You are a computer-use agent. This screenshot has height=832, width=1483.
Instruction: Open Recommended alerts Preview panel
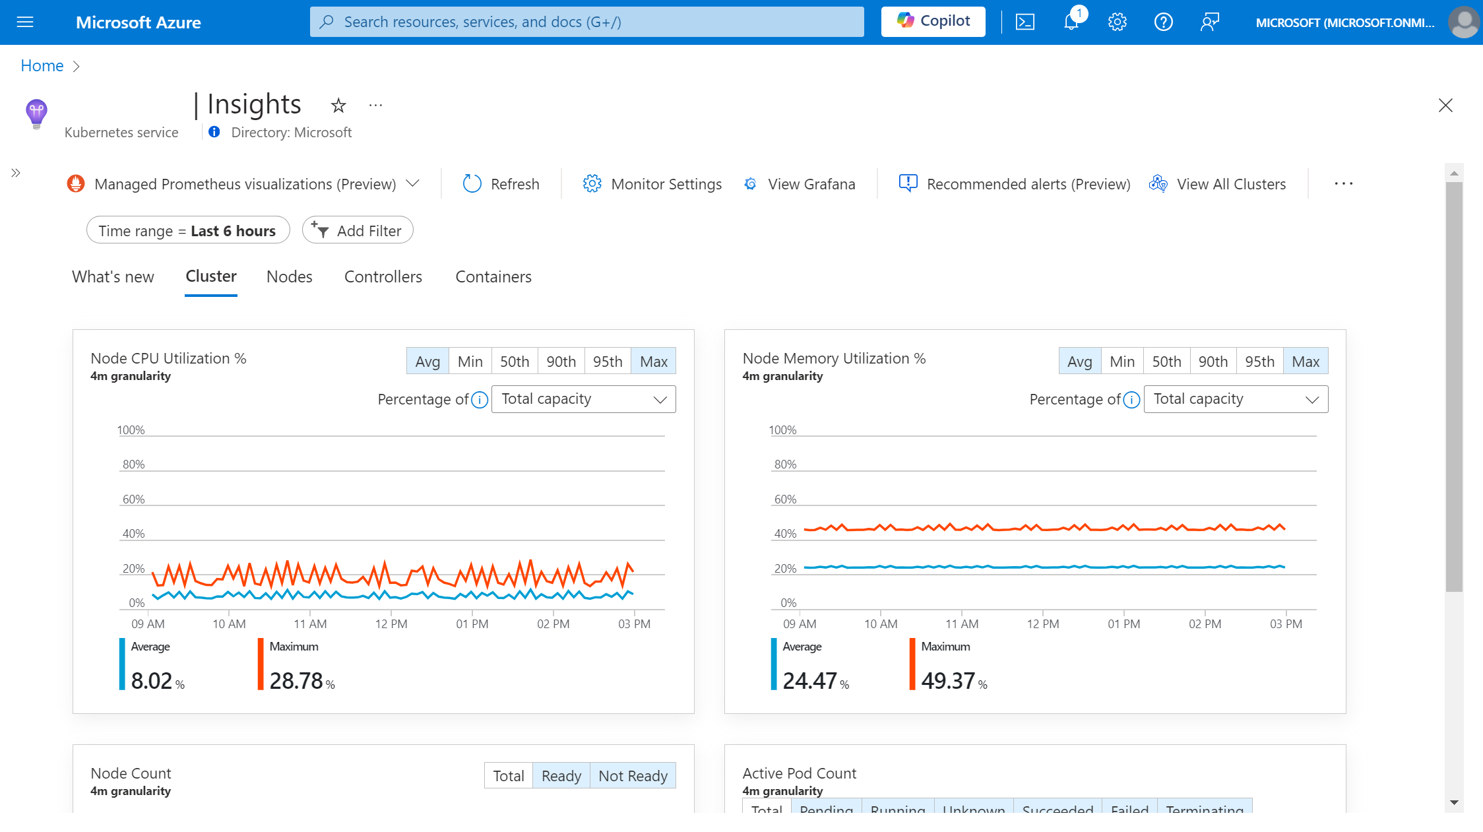pyautogui.click(x=1015, y=183)
